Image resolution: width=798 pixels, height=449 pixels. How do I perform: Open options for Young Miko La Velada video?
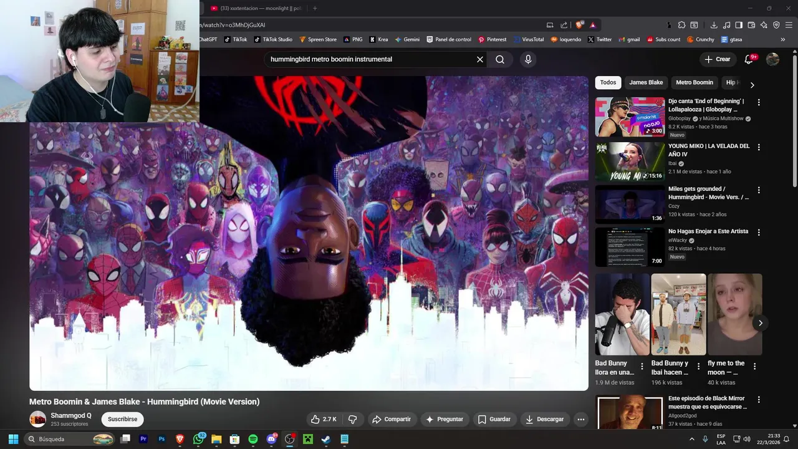click(x=759, y=147)
